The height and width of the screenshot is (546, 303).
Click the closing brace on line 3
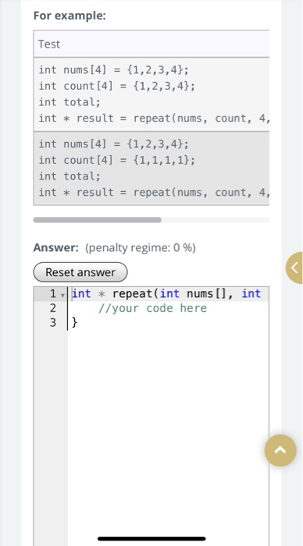74,322
